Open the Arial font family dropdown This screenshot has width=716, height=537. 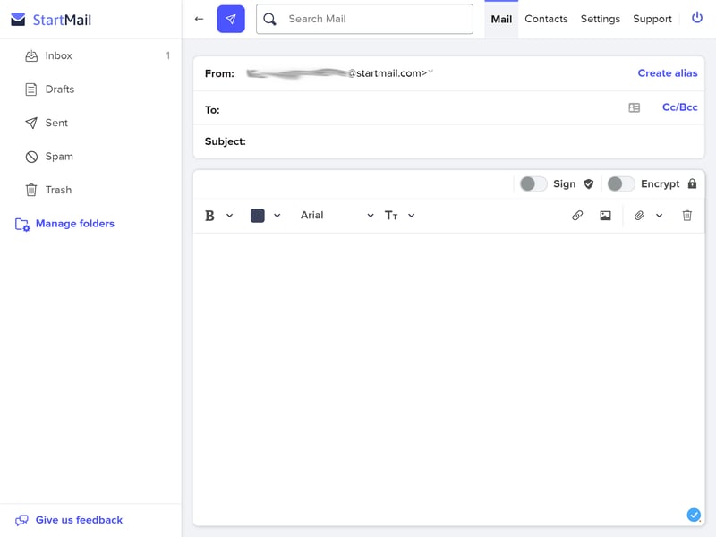337,216
